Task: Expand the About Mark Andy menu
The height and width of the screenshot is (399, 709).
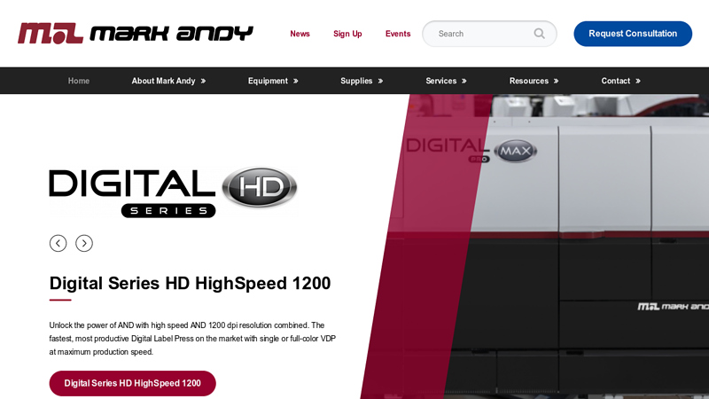Action: pyautogui.click(x=168, y=81)
